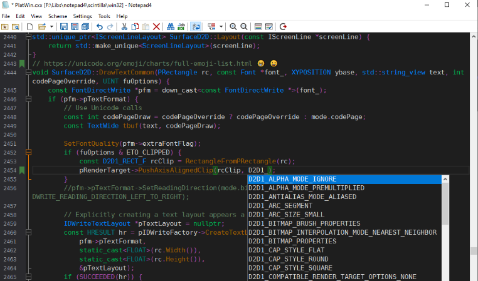The image size is (478, 281).
Task: Click the Cut scissors icon
Action: 124,27
